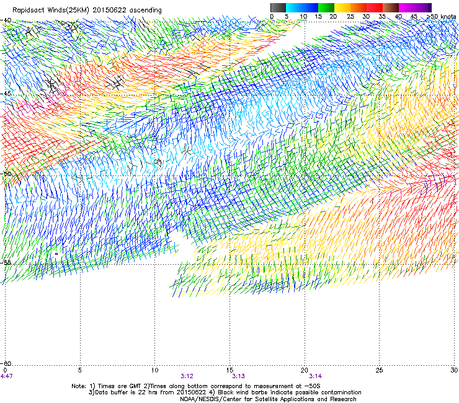
Task: Click the note line starting 'Note: 1) Times are GMT'
Action: 196,386
